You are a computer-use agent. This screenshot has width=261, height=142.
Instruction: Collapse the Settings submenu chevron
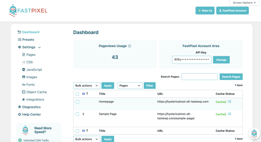(x=40, y=48)
